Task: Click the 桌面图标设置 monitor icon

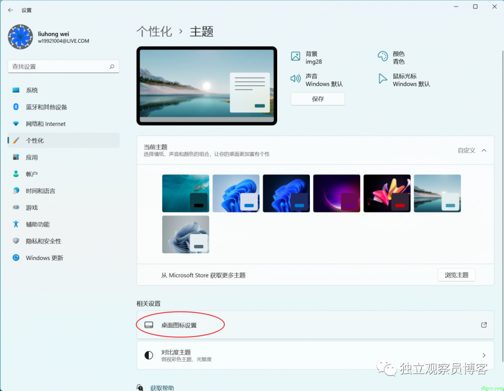Action: (148, 325)
